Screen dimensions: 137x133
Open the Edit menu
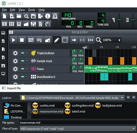pos(12,10)
